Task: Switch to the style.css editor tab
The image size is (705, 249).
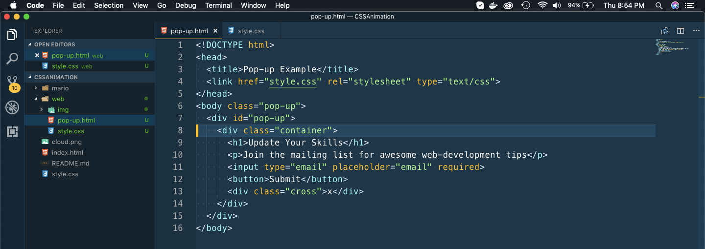Action: pos(251,31)
